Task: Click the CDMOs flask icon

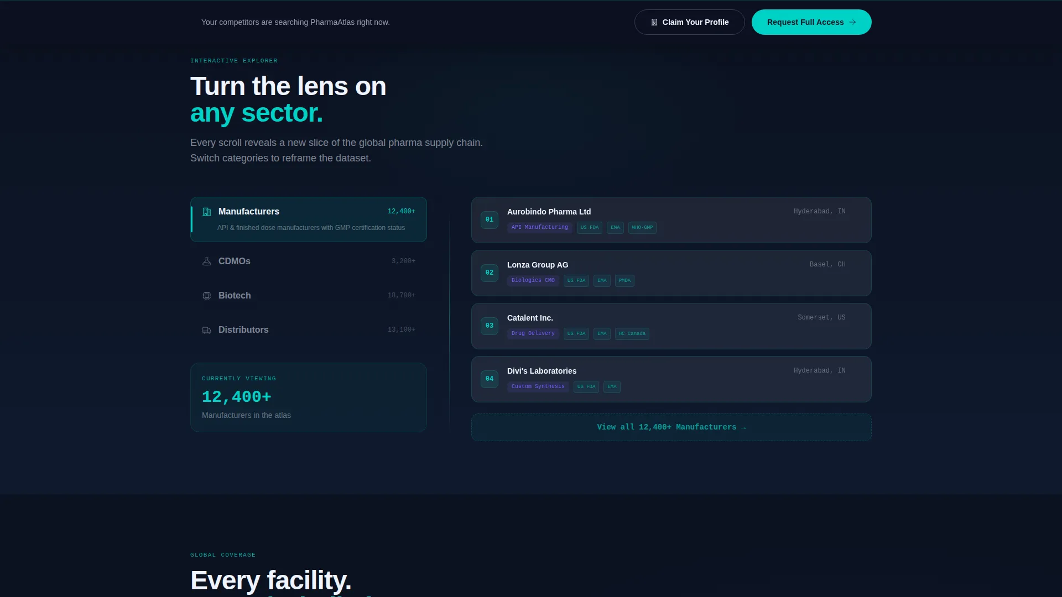Action: pyautogui.click(x=207, y=261)
